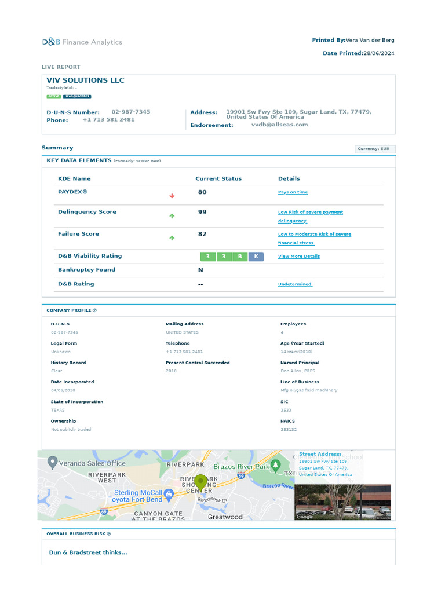Click the RIVERPARK WEST label on the map

pyautogui.click(x=107, y=478)
